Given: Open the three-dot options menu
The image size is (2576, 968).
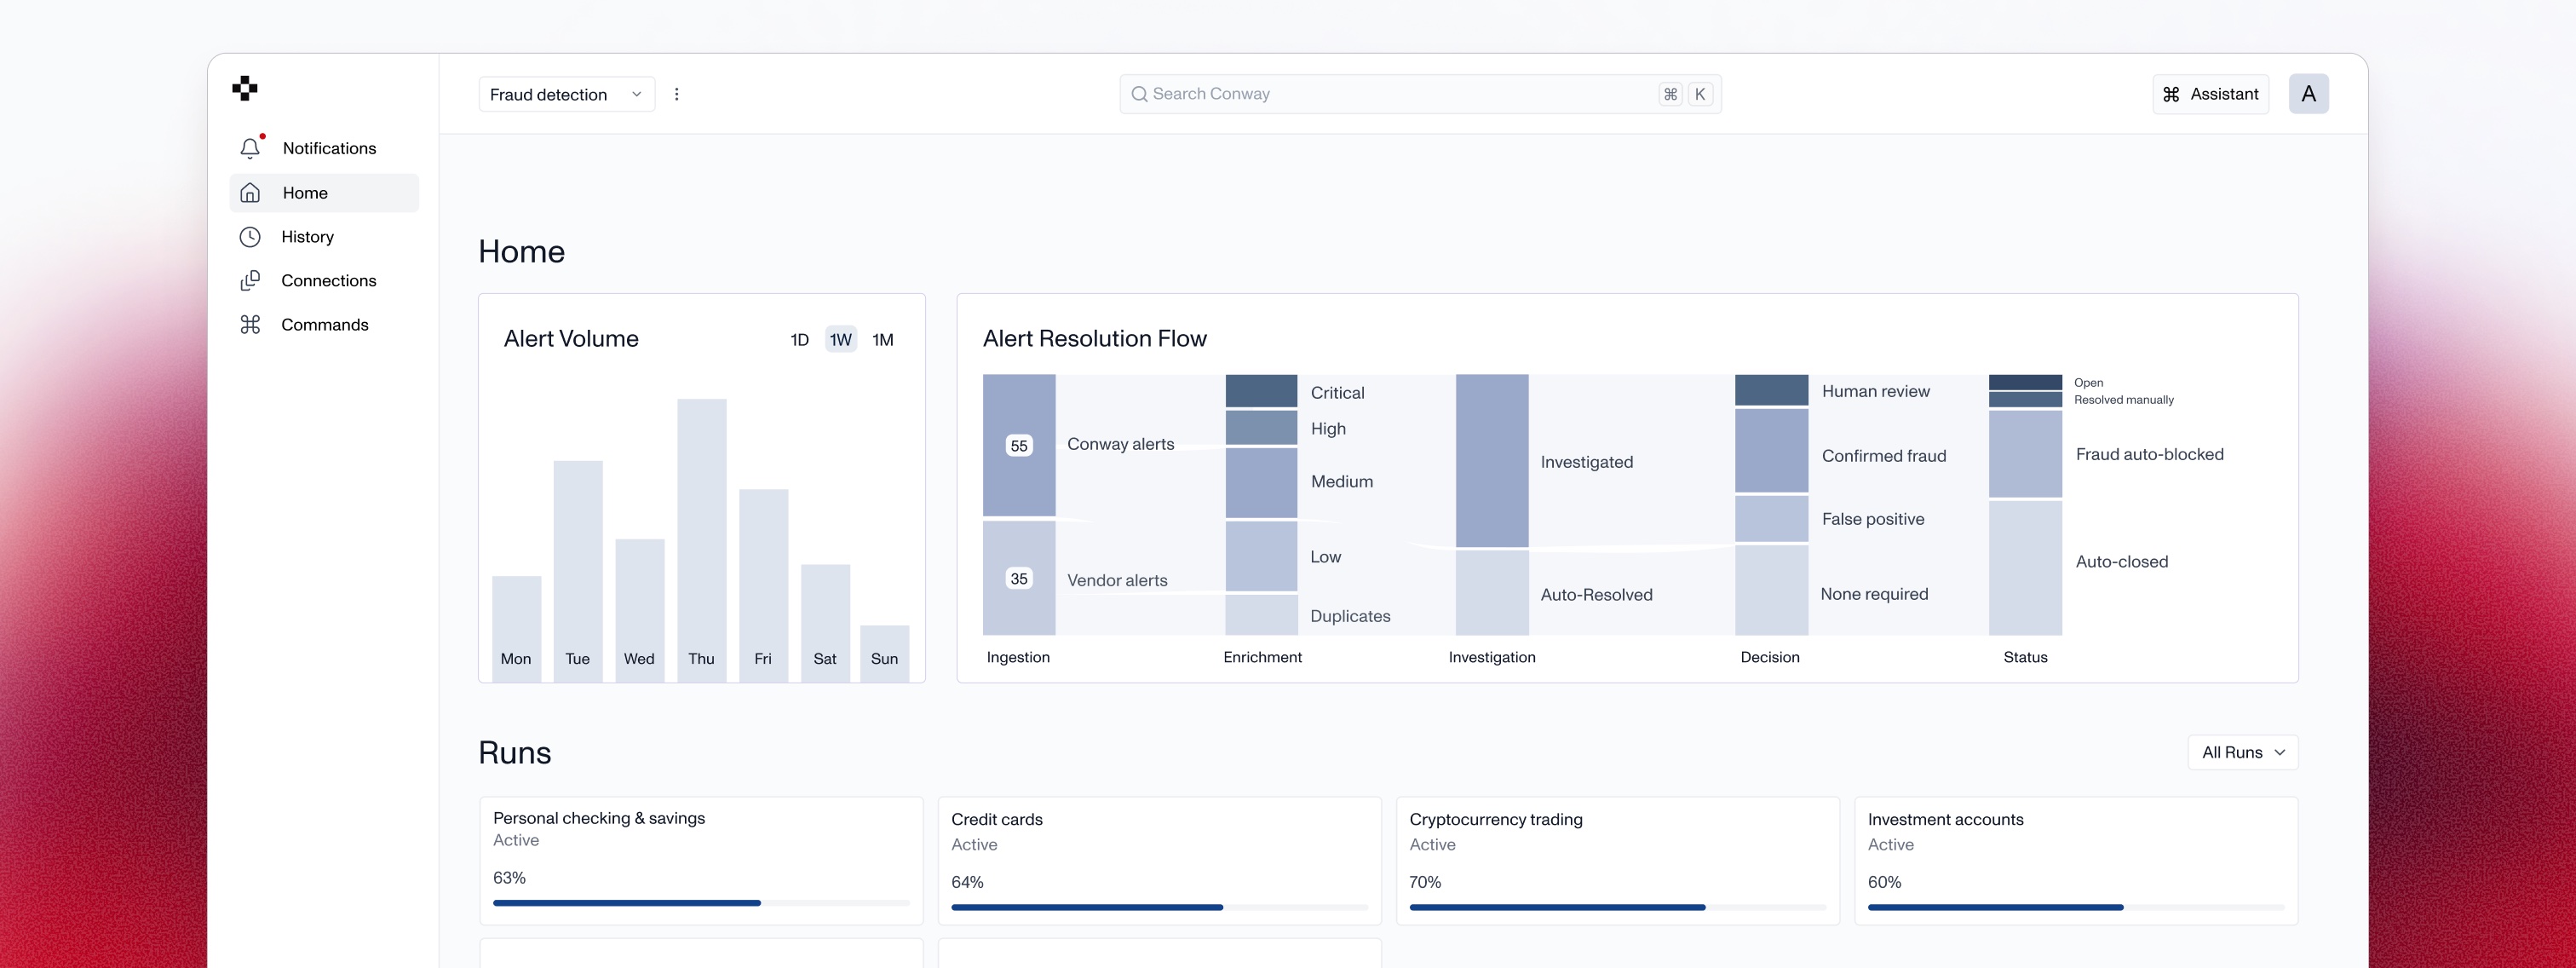Looking at the screenshot, I should pyautogui.click(x=677, y=94).
